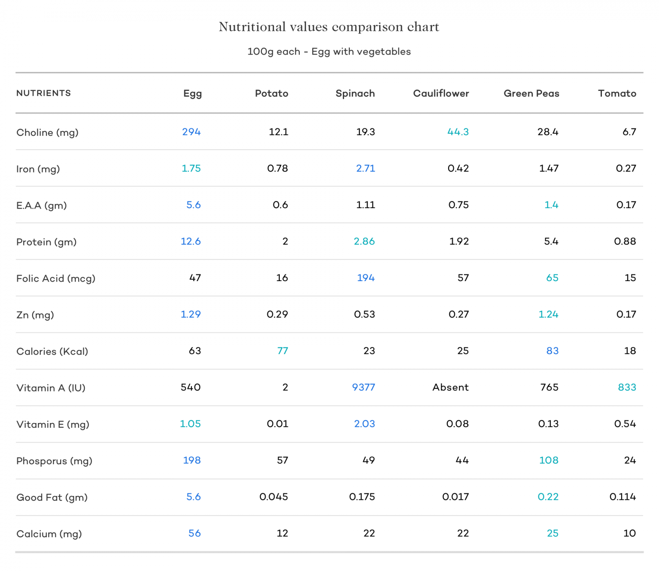This screenshot has height=571, width=659.
Task: Select the Spinach column header
Action: [x=355, y=94]
